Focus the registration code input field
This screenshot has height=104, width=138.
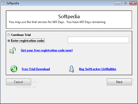(98, 40)
